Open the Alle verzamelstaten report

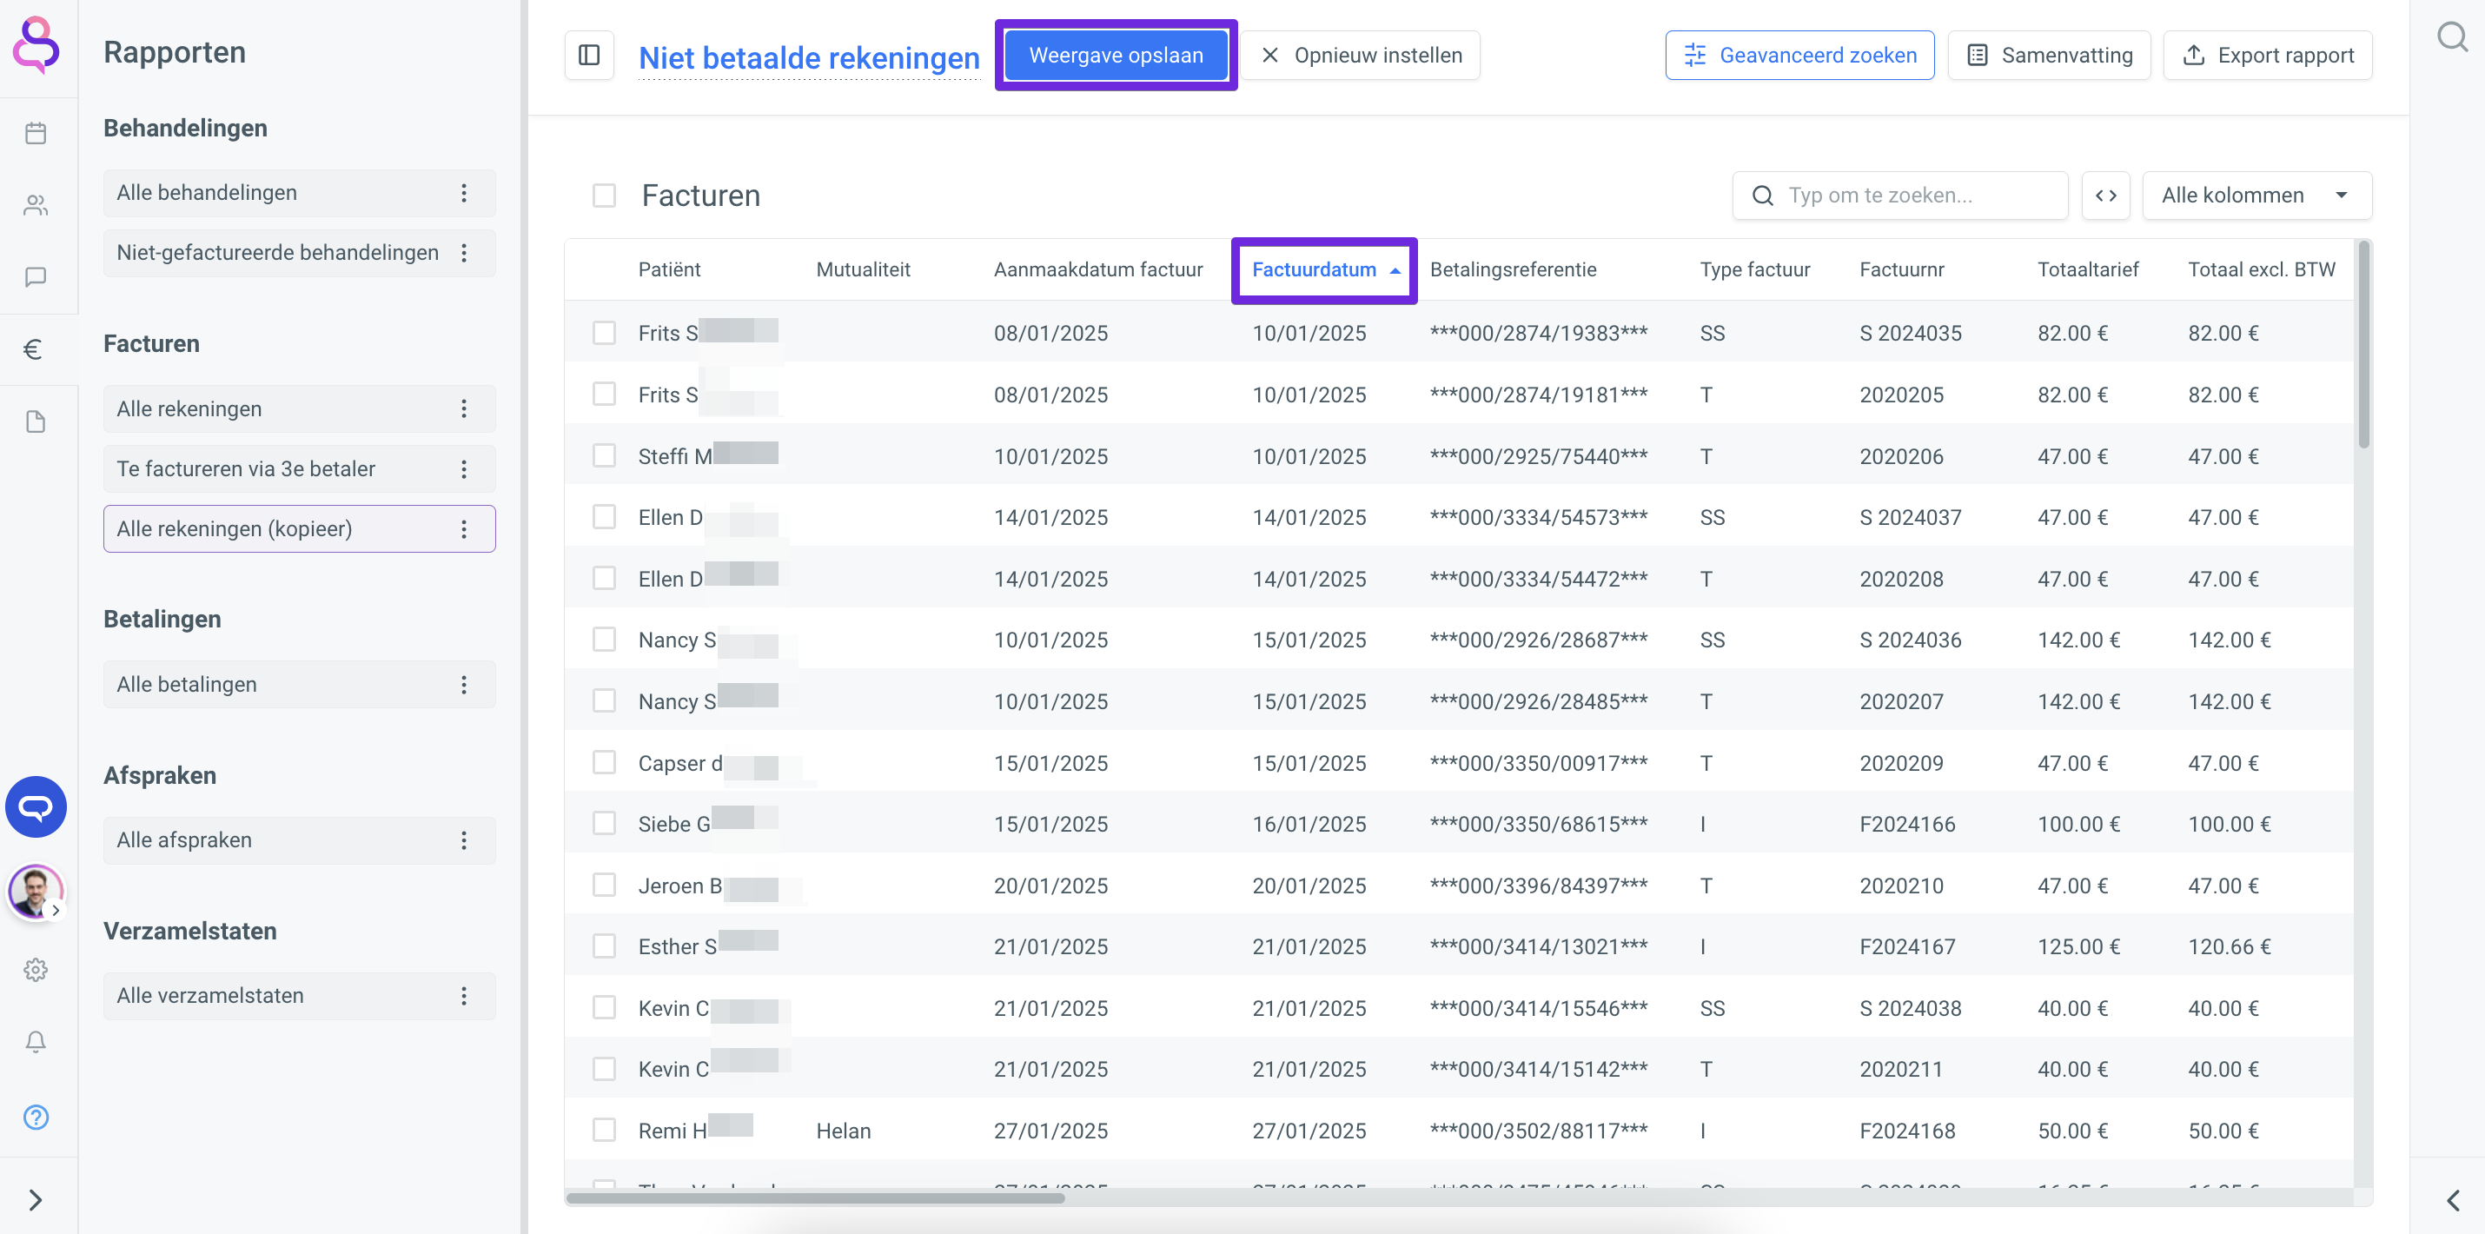click(299, 996)
